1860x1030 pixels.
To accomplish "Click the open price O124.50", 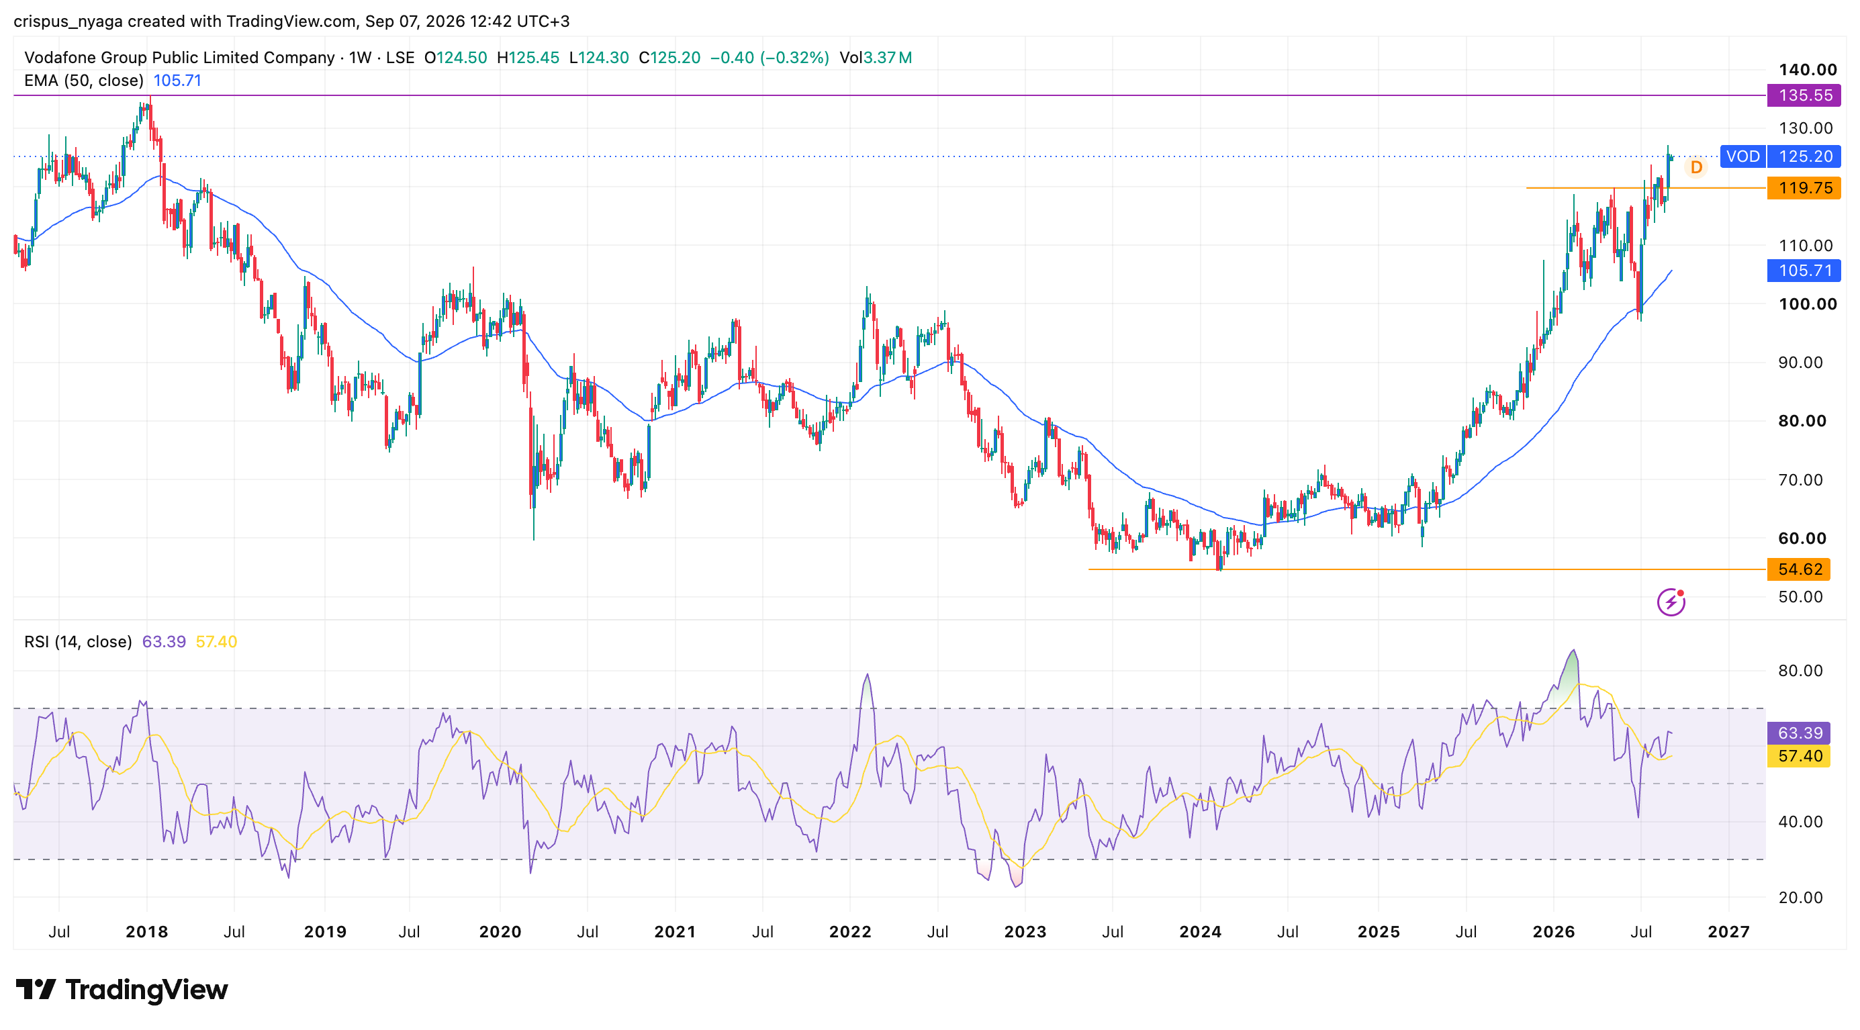I will (456, 58).
